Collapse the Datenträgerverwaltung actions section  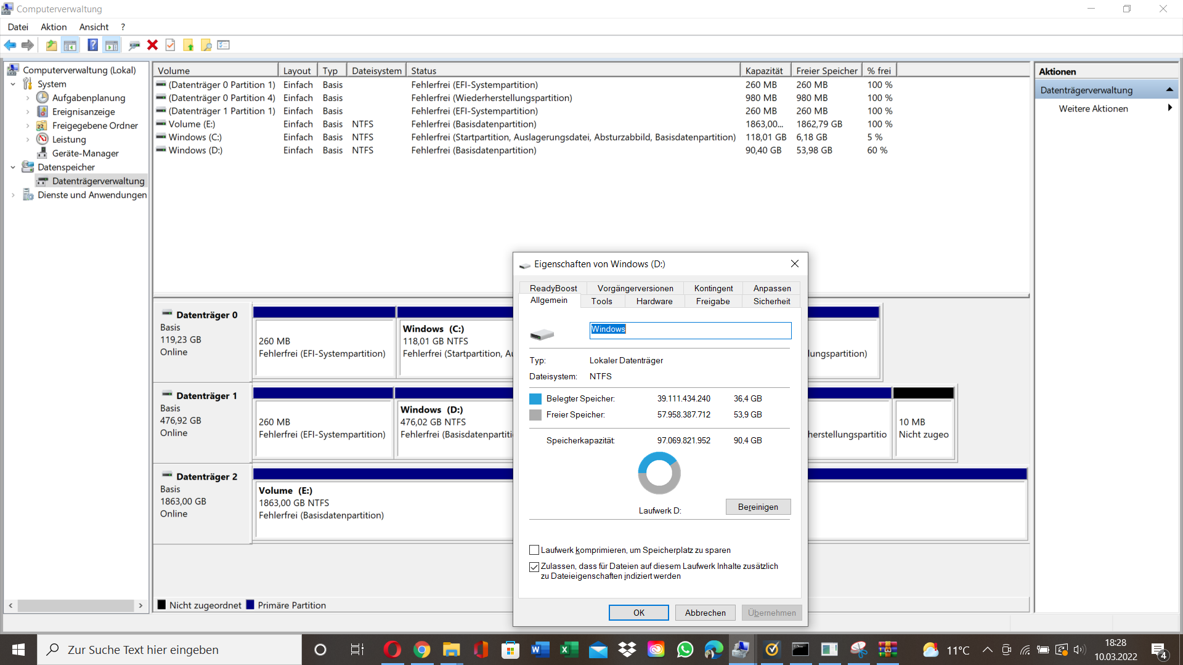pyautogui.click(x=1169, y=90)
